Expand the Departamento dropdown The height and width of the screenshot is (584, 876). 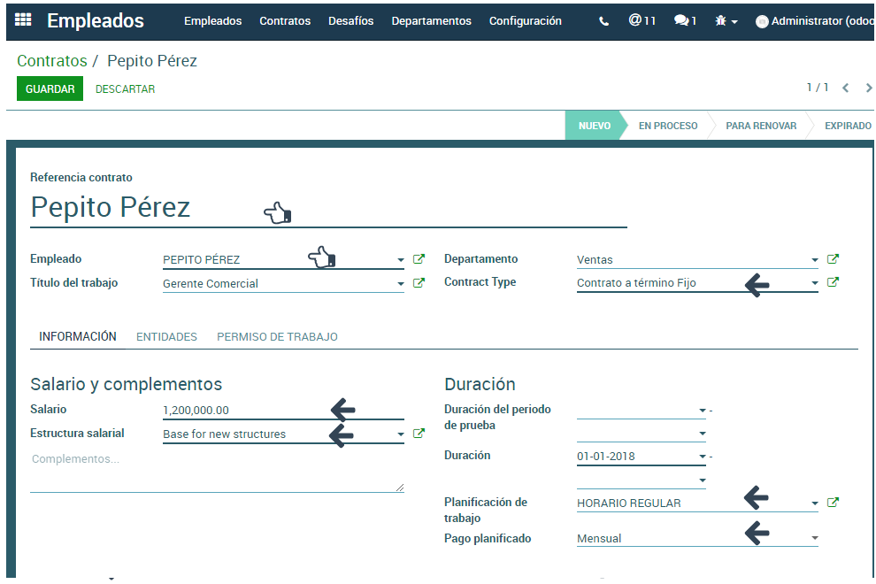[x=814, y=260]
